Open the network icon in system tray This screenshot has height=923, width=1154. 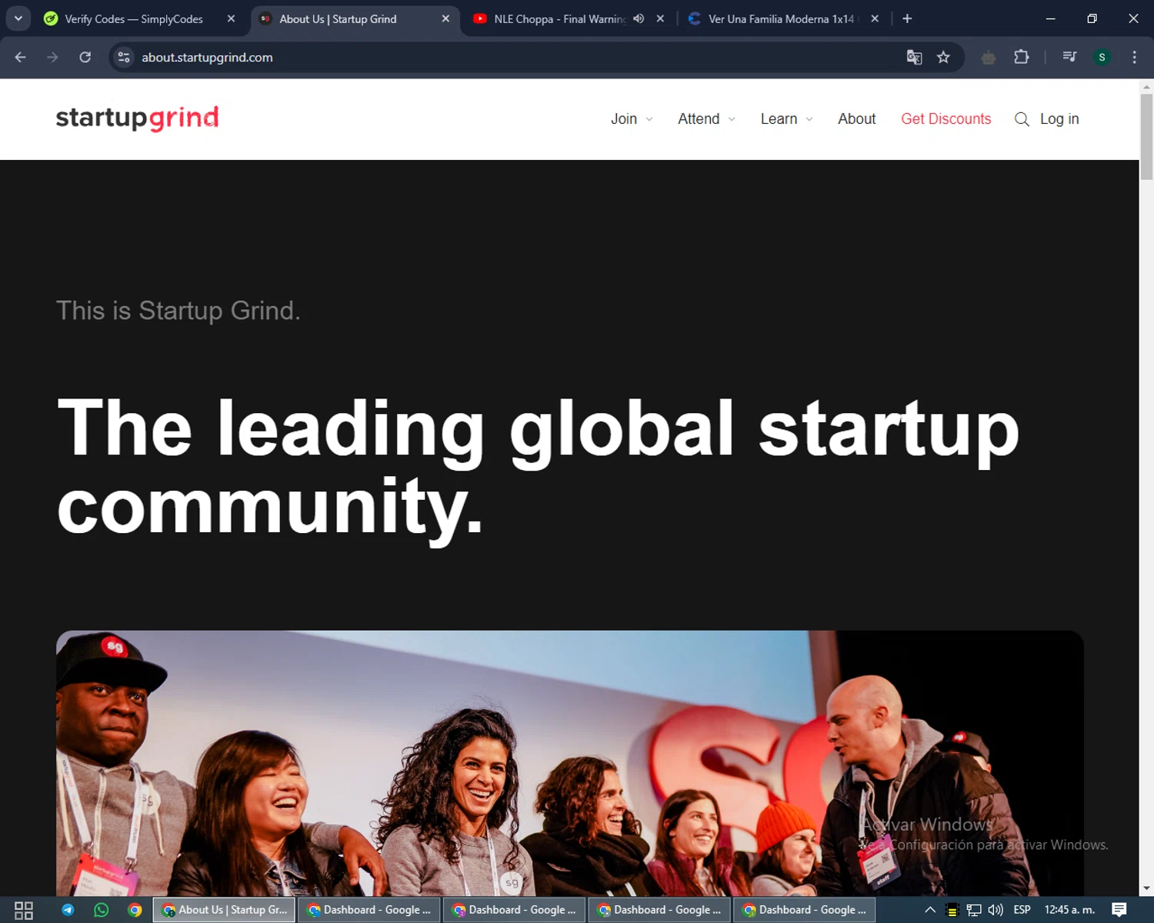click(x=974, y=910)
